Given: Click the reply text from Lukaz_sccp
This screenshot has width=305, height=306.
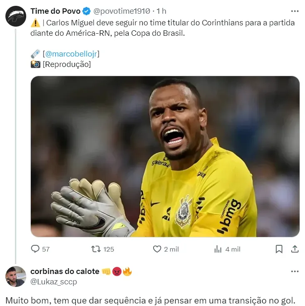Looking at the screenshot, I should (x=150, y=300).
